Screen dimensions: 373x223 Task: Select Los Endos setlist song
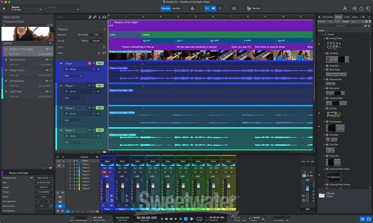click(27, 93)
